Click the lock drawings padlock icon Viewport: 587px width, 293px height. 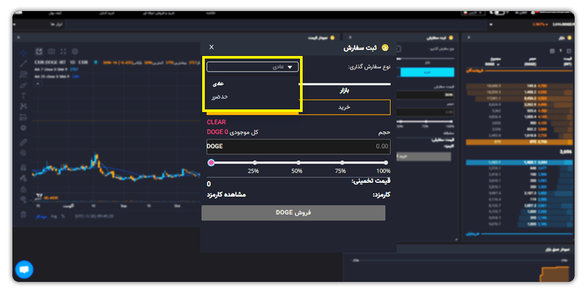(23, 188)
